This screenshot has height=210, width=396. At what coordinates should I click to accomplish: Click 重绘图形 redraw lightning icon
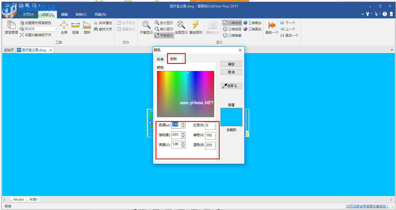click(x=196, y=28)
